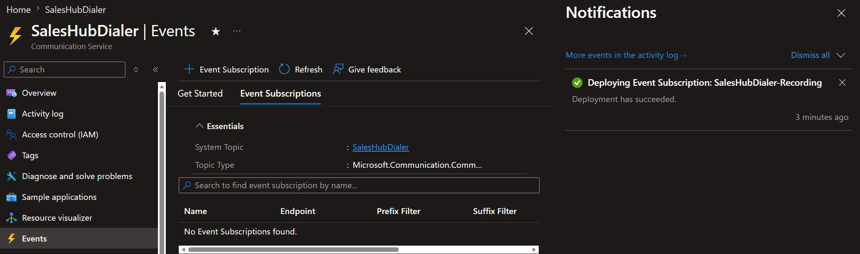Click the Sample applications briefcase icon

pyautogui.click(x=11, y=197)
